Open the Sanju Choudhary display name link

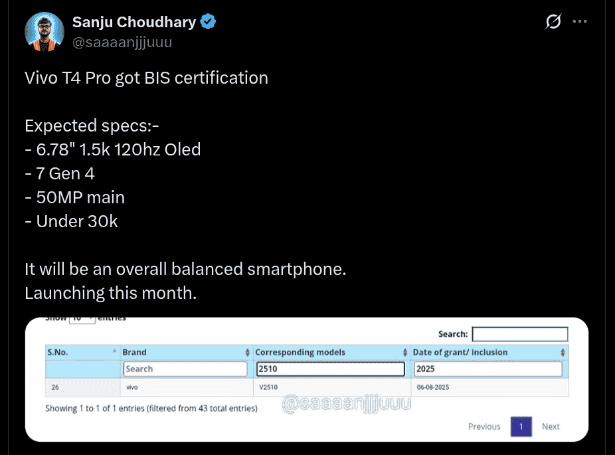click(133, 22)
